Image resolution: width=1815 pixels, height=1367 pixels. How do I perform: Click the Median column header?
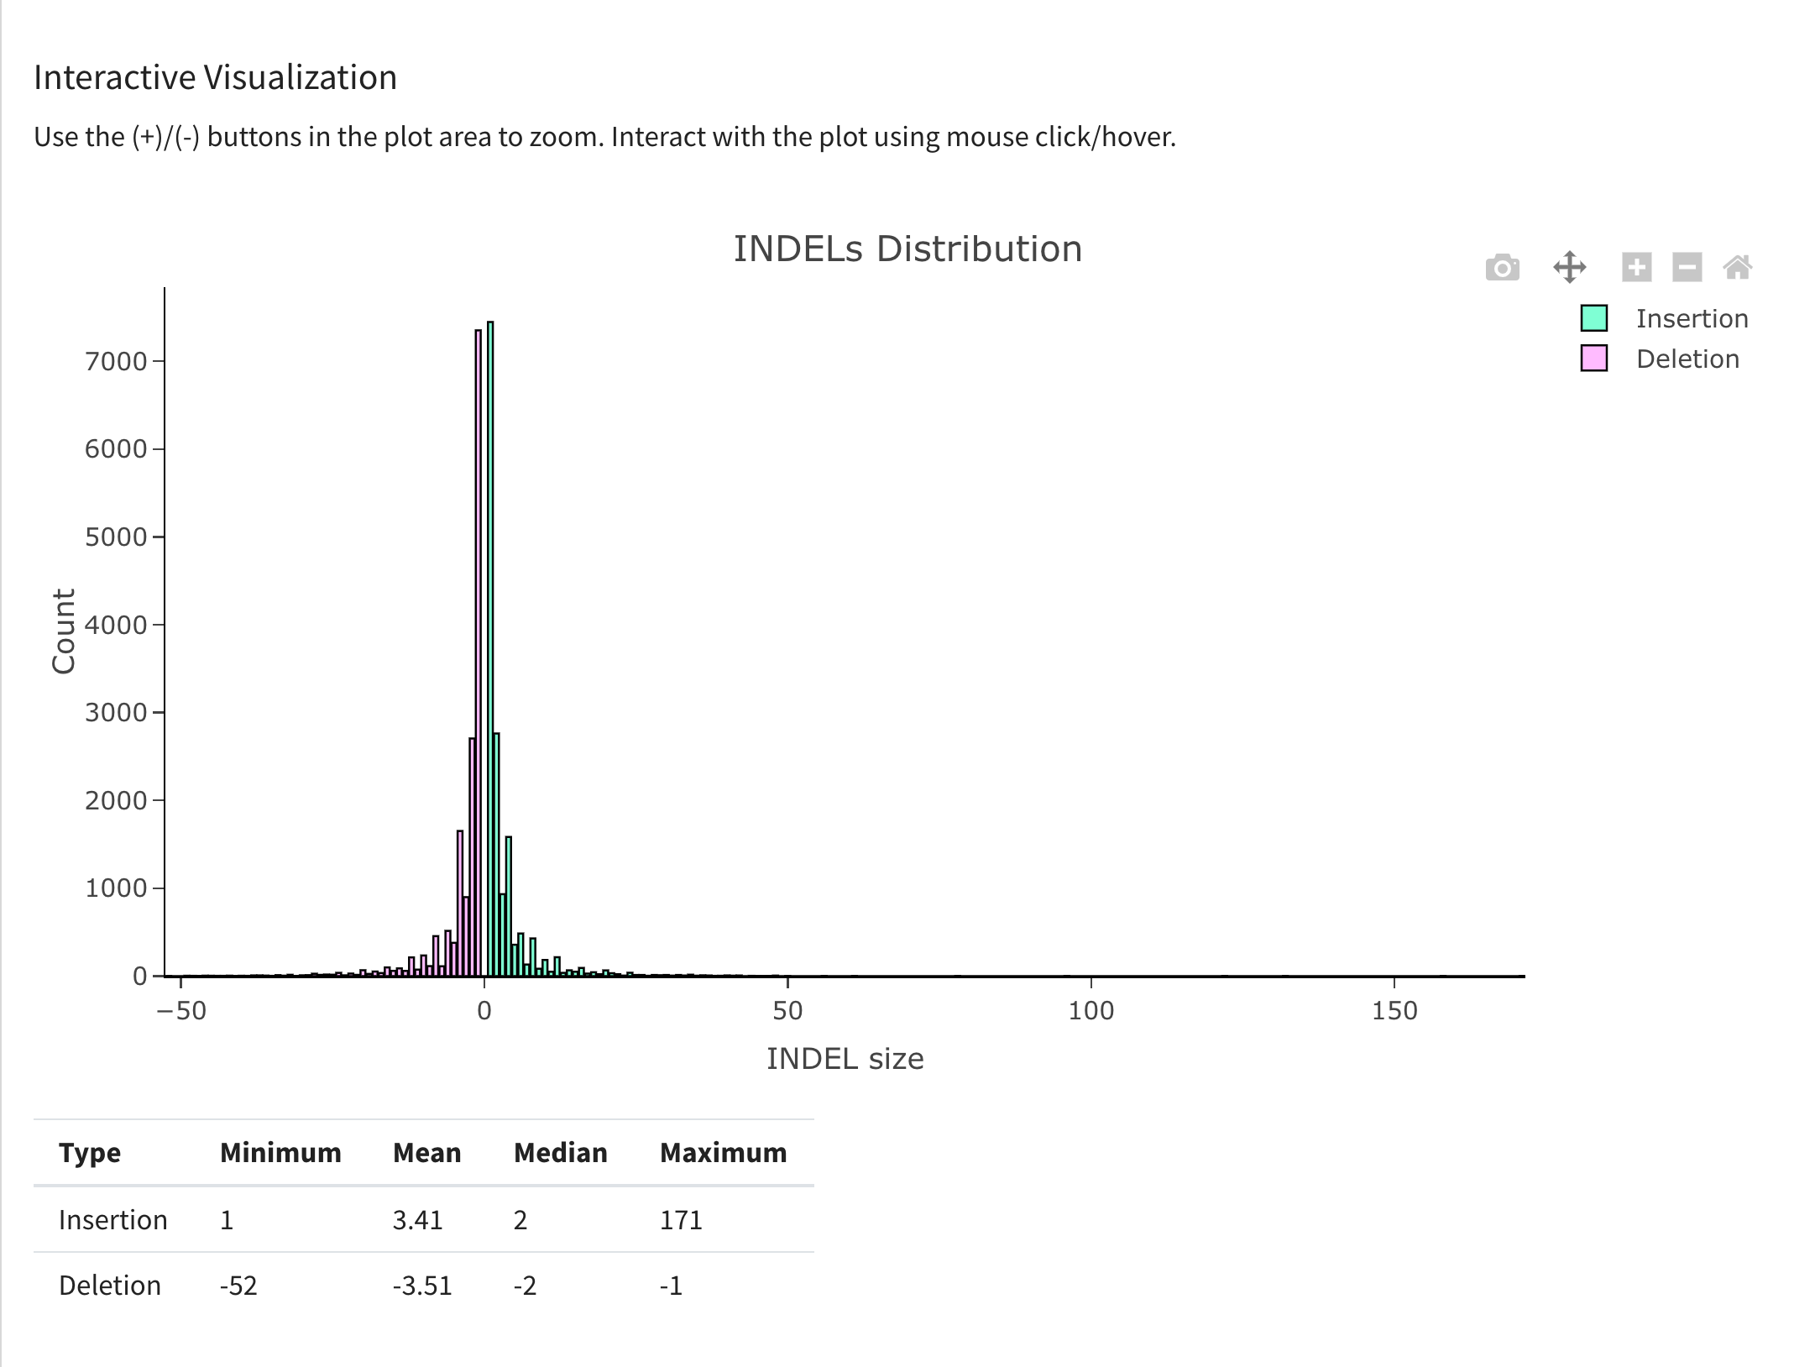561,1153
